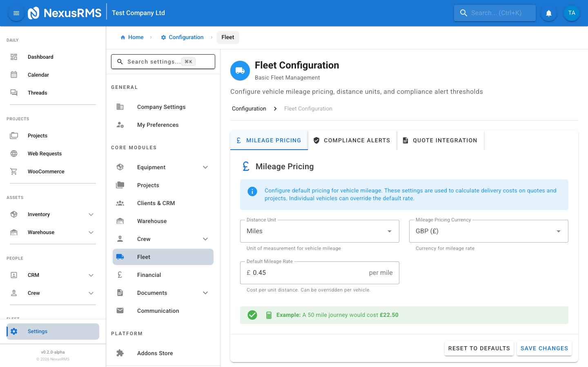Open notifications via the bell icon
This screenshot has height=367, width=588.
click(x=548, y=13)
